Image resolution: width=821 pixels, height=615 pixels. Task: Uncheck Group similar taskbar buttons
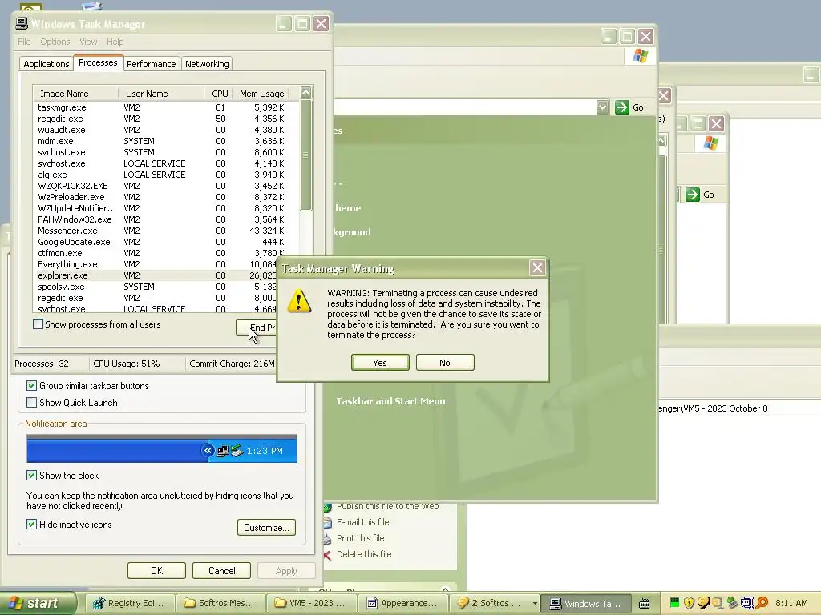(31, 386)
